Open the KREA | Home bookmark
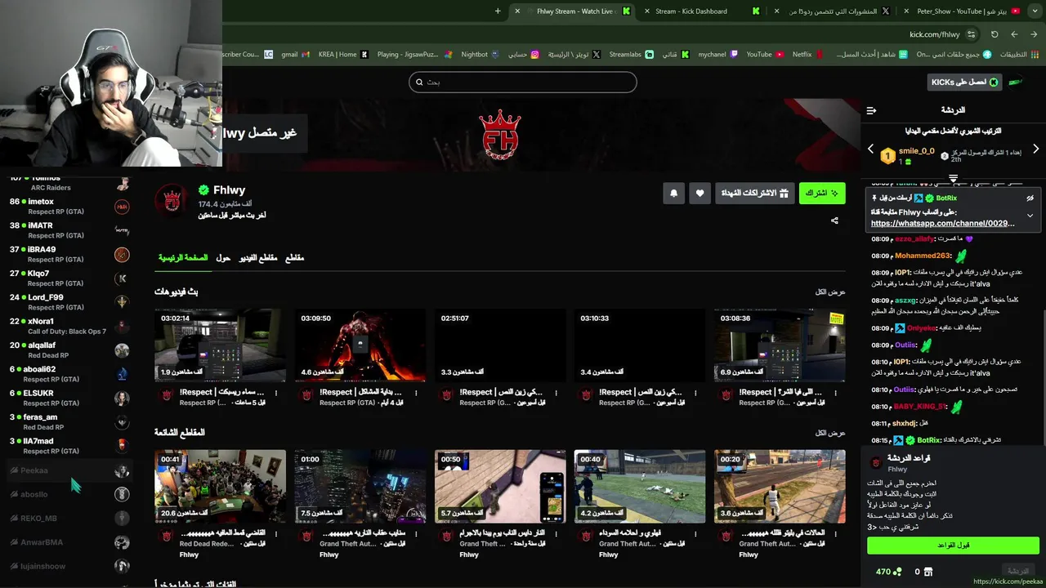The image size is (1046, 588). pos(342,55)
